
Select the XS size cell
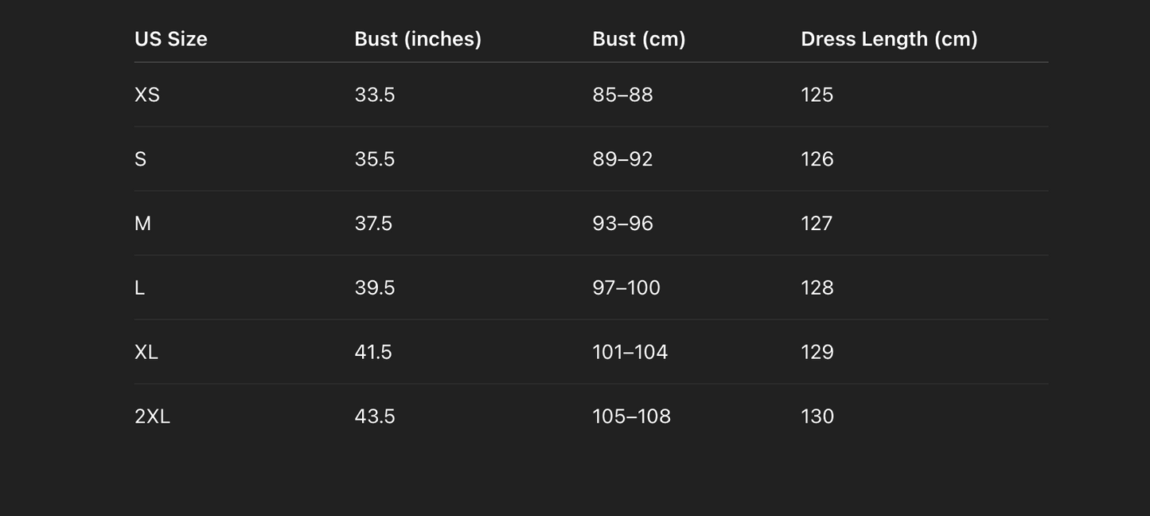147,95
